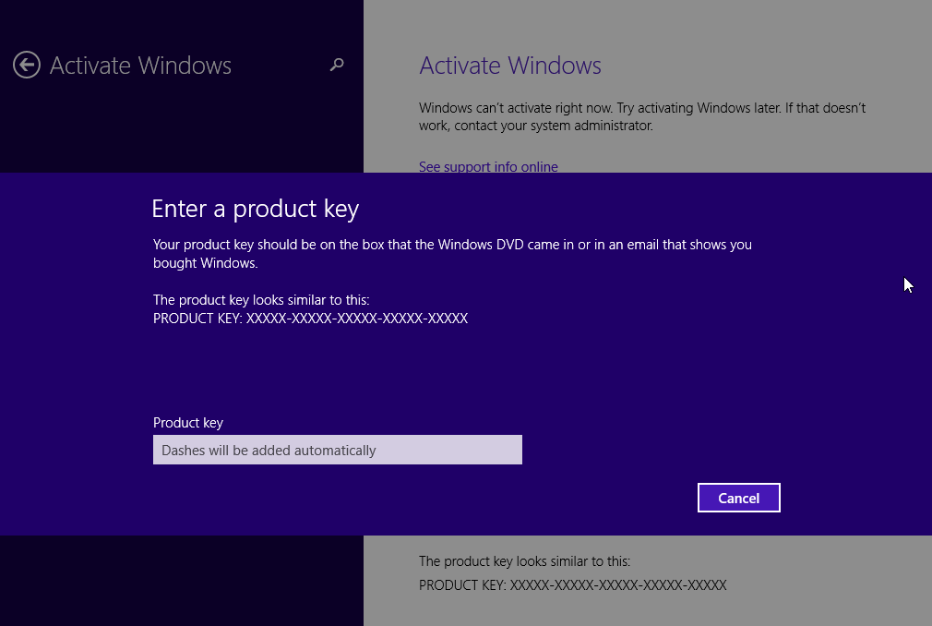Click the product key on the box description

pyautogui.click(x=452, y=245)
